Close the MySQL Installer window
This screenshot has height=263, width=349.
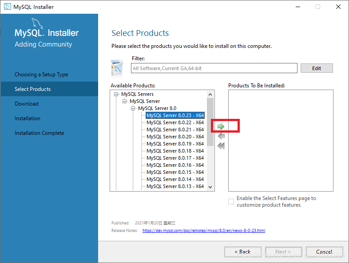(x=338, y=7)
